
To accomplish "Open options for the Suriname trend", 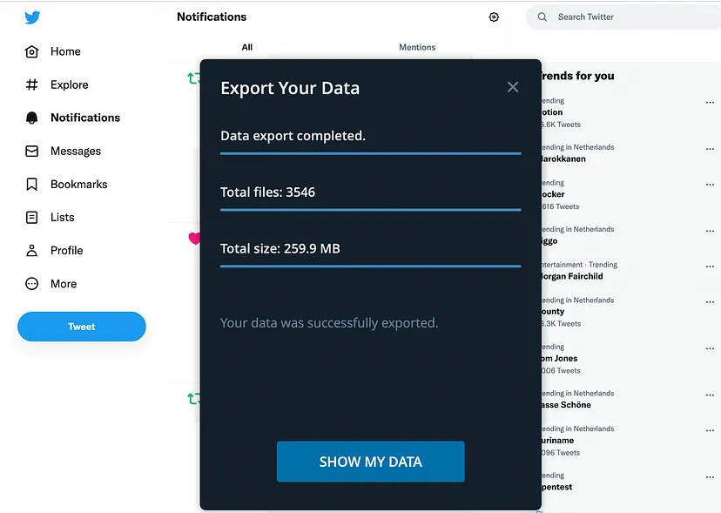I will point(710,430).
